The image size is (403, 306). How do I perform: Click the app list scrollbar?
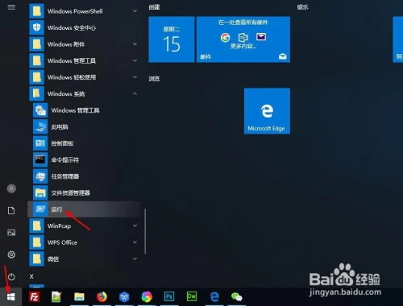[x=145, y=231]
